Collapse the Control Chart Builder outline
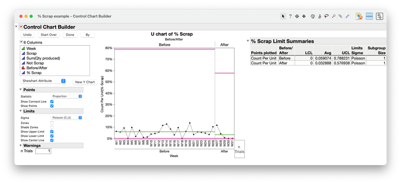Viewport: 401px width, 184px height. pos(16,27)
